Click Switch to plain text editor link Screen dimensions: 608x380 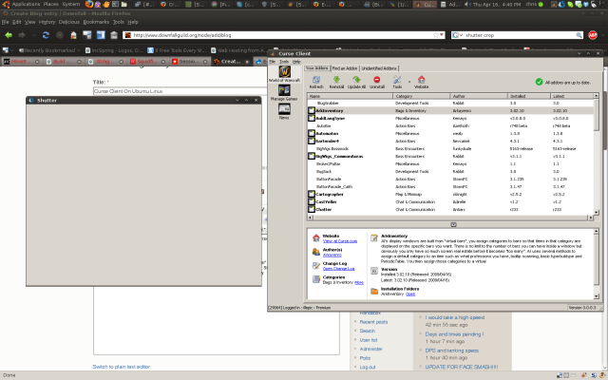tap(122, 367)
